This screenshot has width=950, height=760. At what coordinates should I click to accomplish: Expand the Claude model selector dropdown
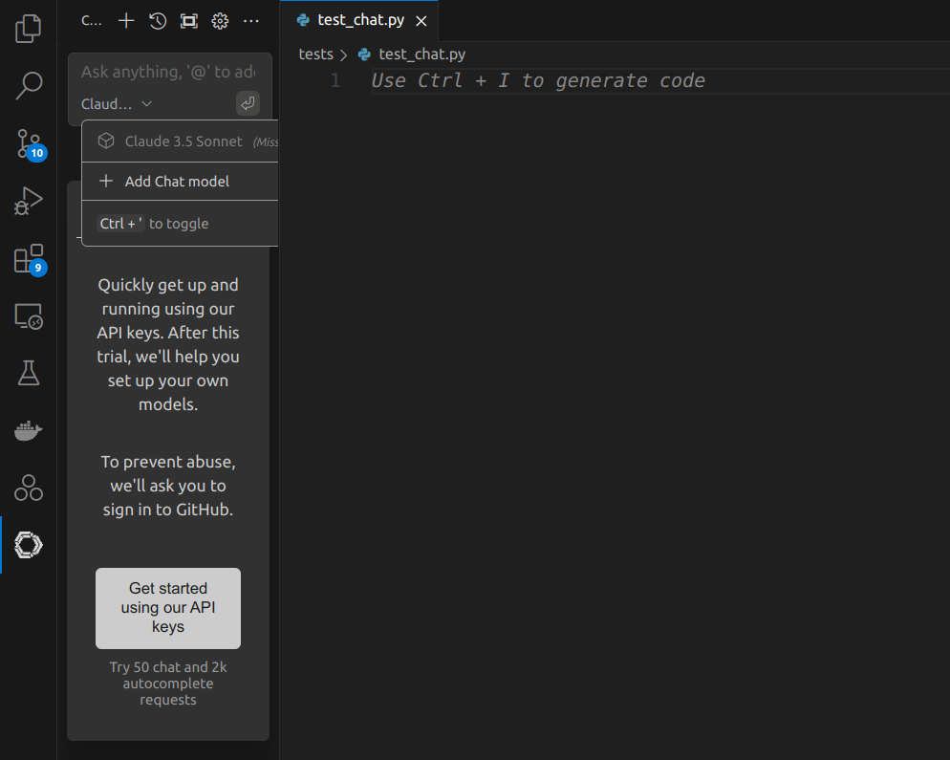(x=117, y=104)
